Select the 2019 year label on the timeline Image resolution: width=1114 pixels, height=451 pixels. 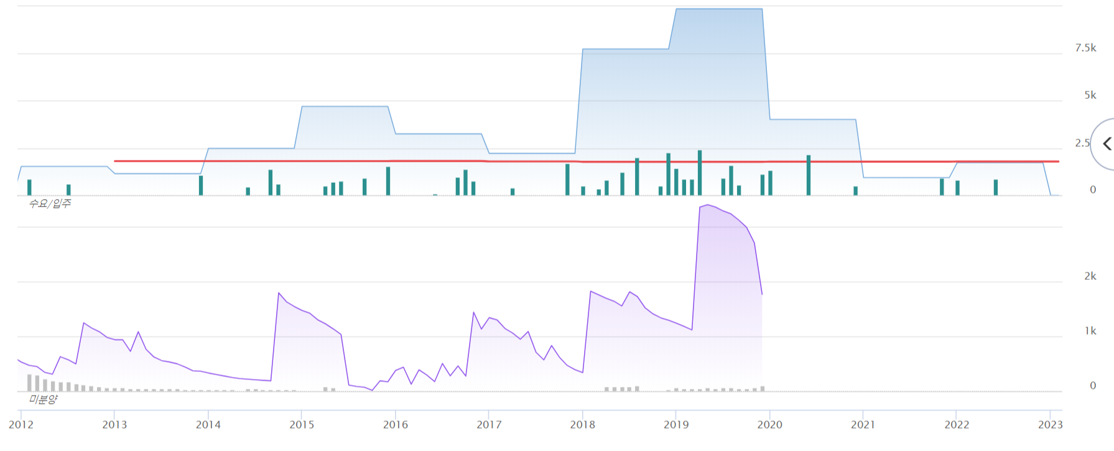pos(676,425)
